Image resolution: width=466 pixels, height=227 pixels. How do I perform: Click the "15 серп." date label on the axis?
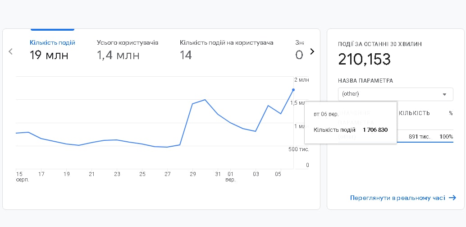tap(19, 176)
